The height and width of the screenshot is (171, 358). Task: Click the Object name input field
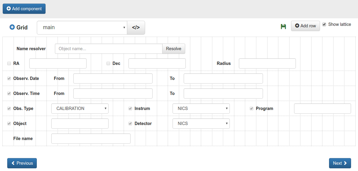click(109, 49)
